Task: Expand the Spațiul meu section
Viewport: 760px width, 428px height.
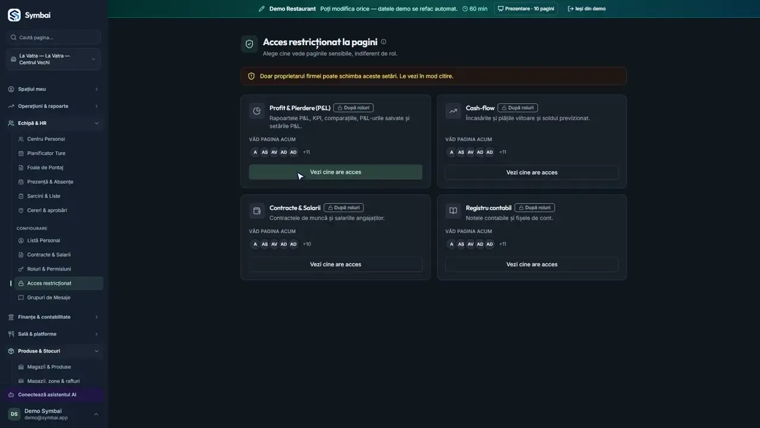Action: coord(53,89)
